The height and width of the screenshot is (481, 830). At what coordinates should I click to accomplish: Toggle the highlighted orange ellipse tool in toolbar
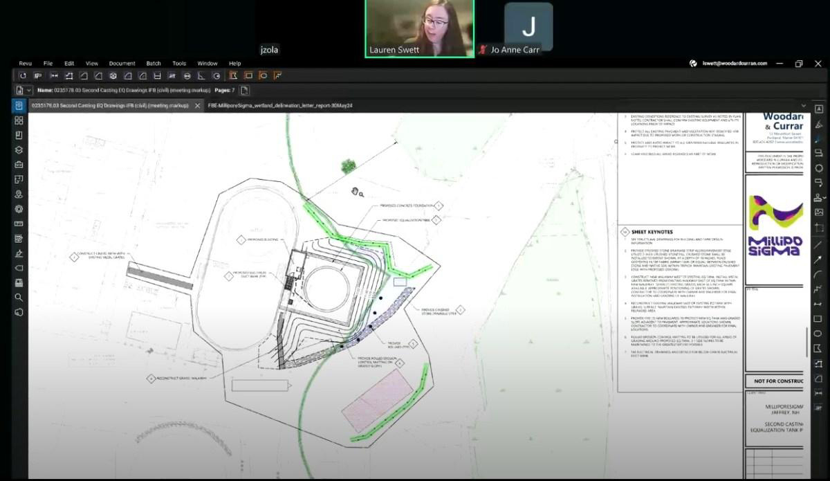coord(264,75)
